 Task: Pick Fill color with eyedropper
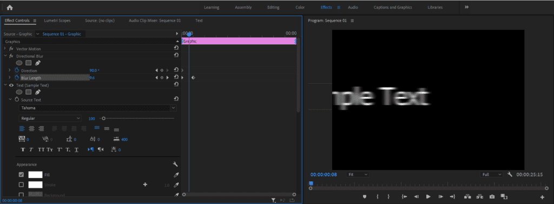[176, 175]
